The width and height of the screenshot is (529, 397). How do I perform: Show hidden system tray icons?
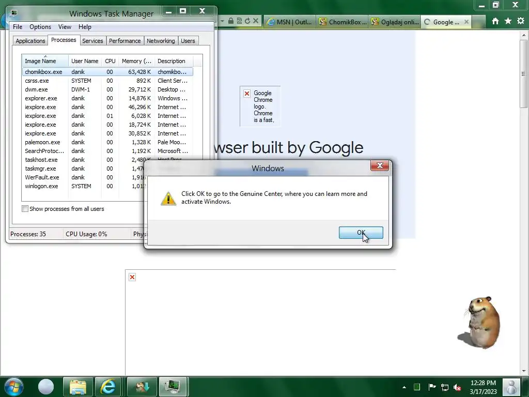404,387
